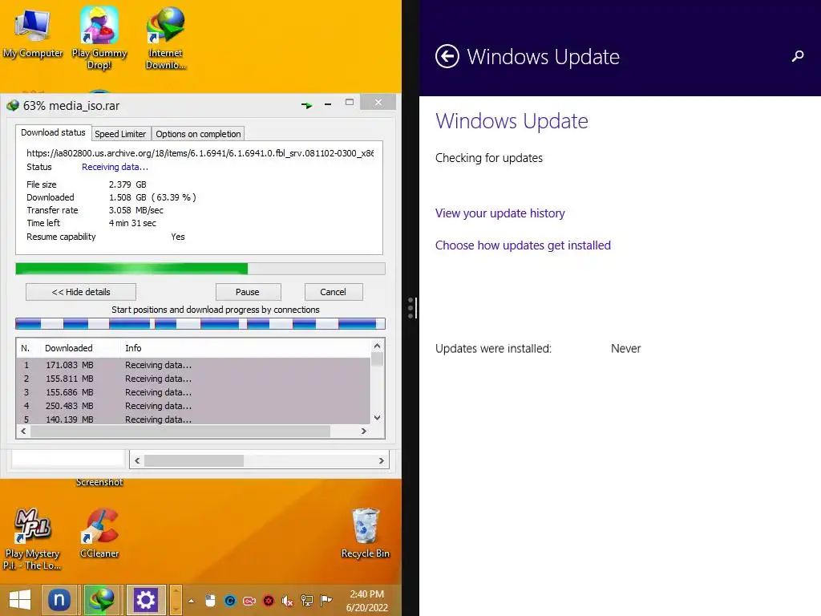Screen dimensions: 821x616
Task: Click the green download progress bar
Action: coord(200,269)
